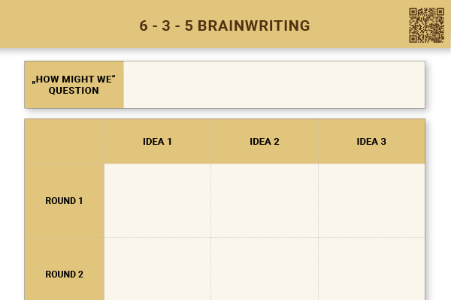This screenshot has width=451, height=300.
Task: Select the ROUND 1 row label
Action: tap(64, 201)
